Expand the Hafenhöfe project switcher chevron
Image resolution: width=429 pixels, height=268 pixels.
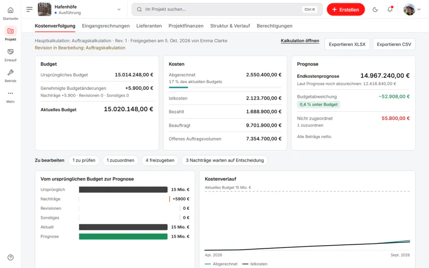[x=119, y=9]
